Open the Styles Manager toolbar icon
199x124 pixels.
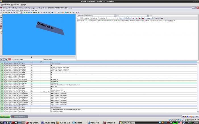click(42, 12)
